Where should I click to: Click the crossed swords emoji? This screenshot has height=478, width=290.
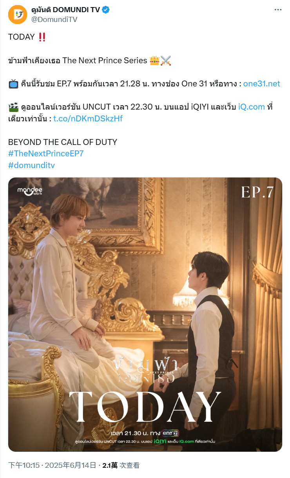166,60
